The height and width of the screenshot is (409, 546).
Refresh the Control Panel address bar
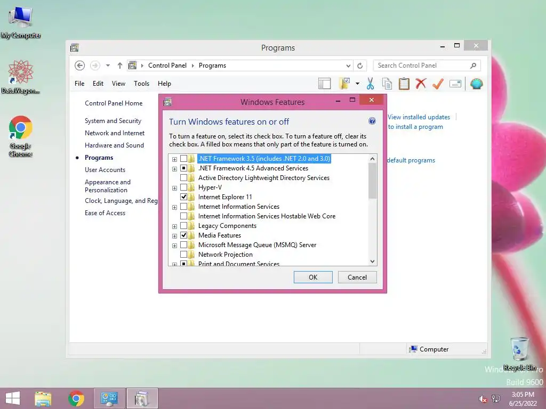(360, 66)
